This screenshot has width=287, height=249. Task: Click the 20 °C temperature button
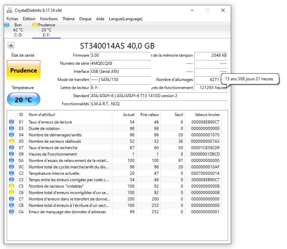pyautogui.click(x=24, y=100)
